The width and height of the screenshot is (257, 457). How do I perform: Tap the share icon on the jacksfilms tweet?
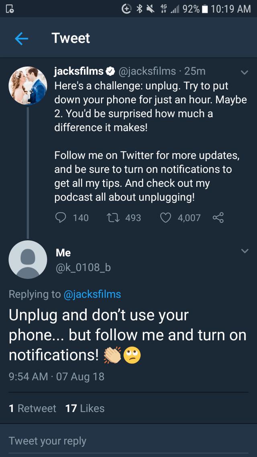[x=217, y=218]
